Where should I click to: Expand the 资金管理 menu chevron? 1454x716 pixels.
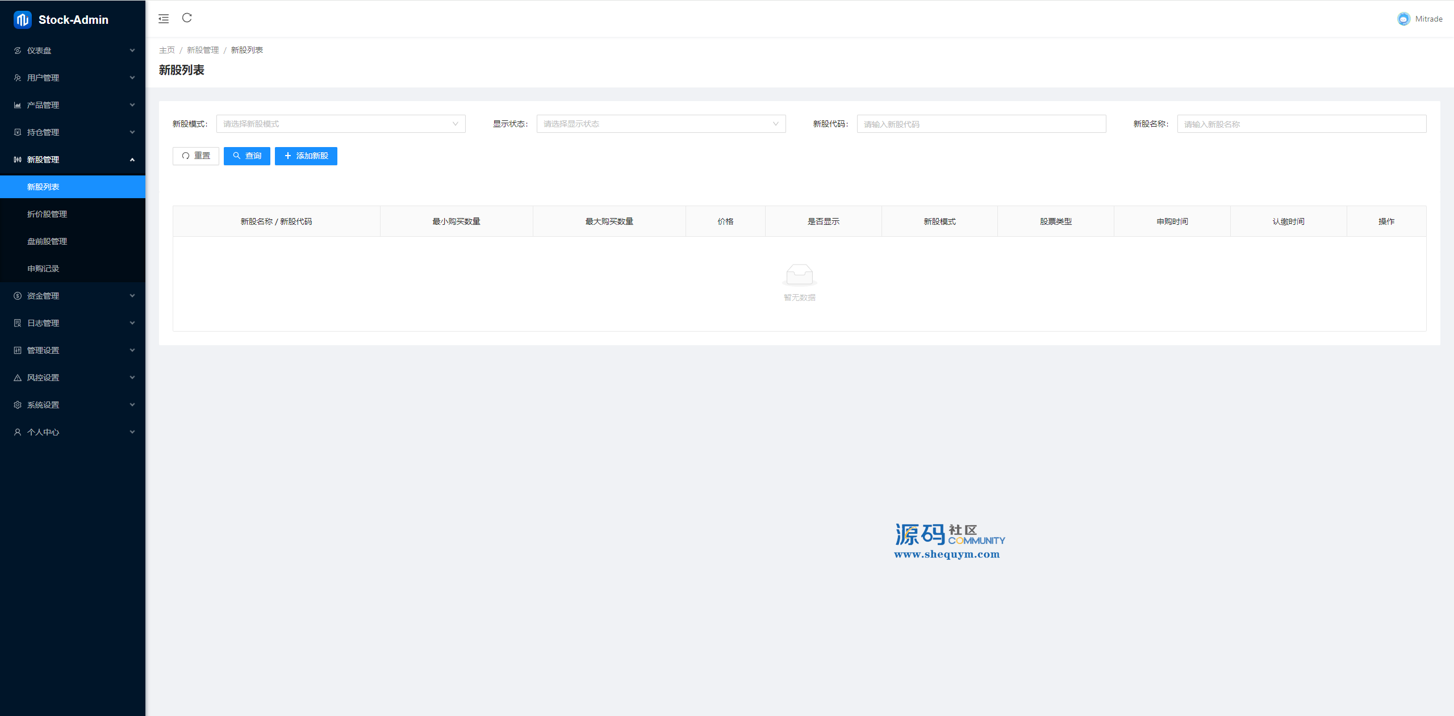[132, 296]
